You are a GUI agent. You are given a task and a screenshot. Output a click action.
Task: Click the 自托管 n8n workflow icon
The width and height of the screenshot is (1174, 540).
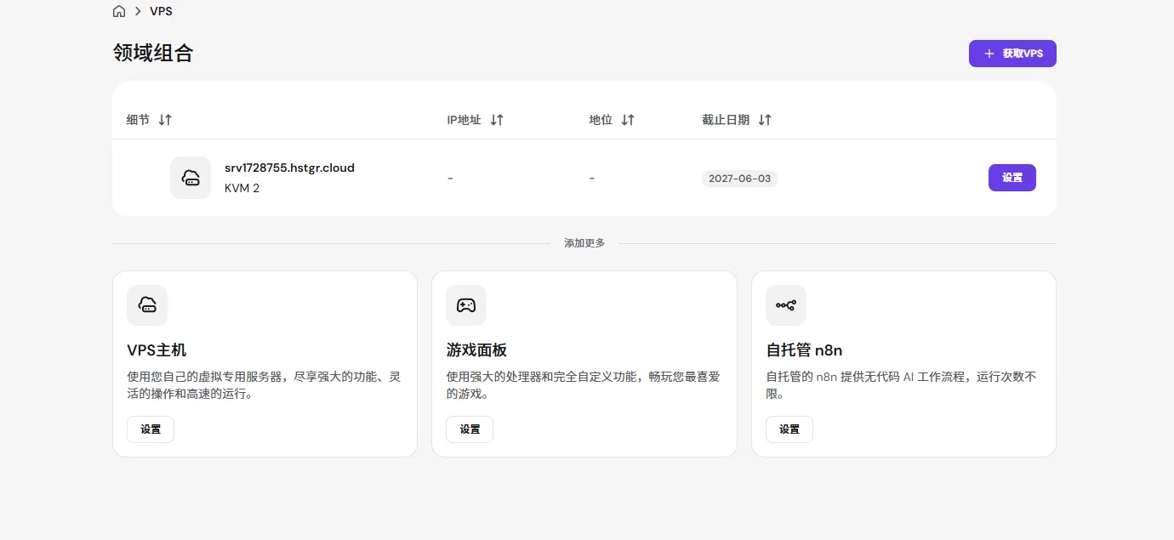(x=786, y=305)
